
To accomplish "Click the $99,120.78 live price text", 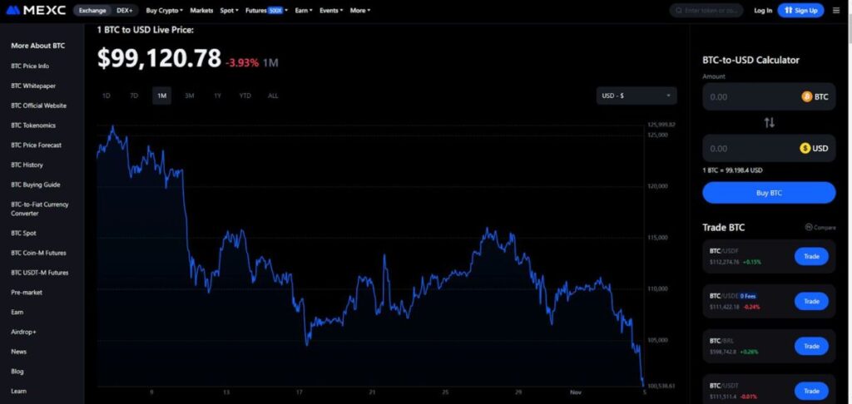I will [159, 58].
